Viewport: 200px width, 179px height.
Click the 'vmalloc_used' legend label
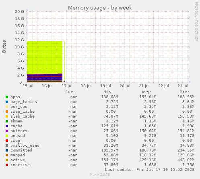(x=25, y=145)
